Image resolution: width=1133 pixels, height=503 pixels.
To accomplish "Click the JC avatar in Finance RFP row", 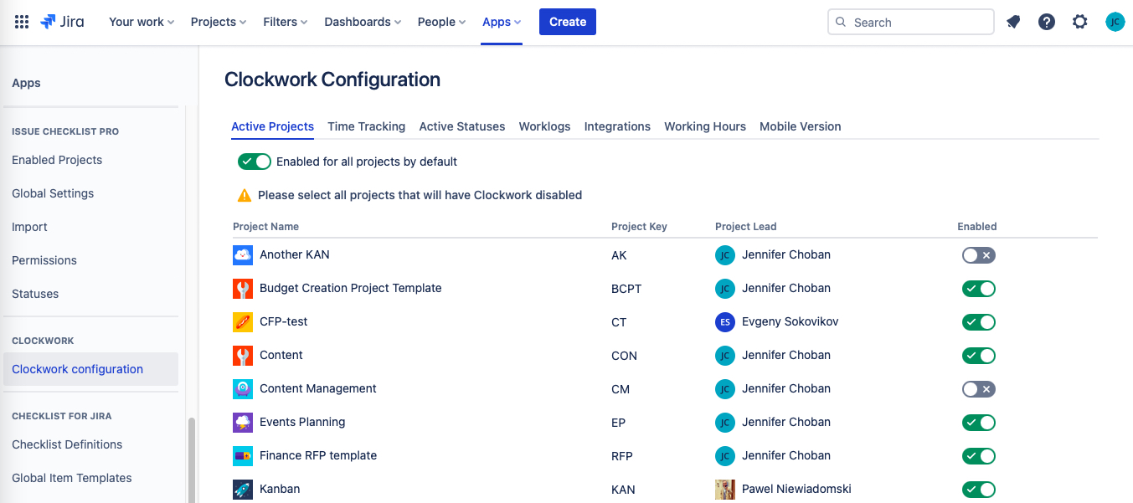I will 725,455.
